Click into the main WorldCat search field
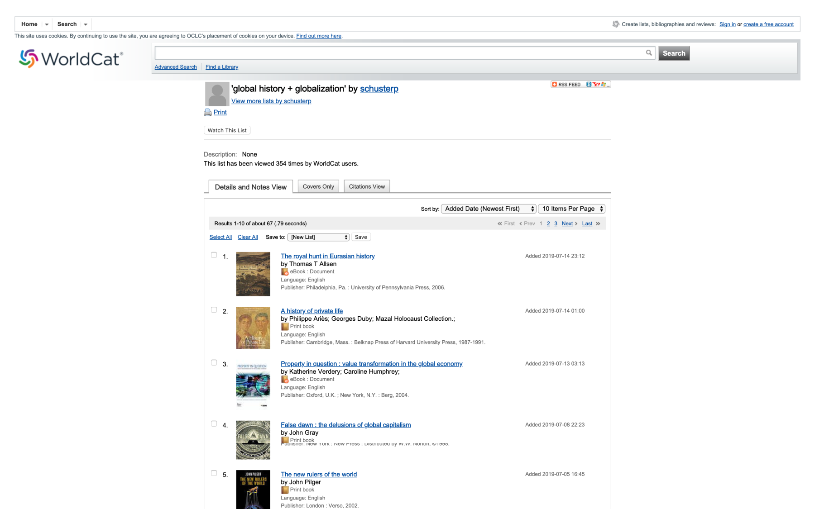The image size is (815, 509). pos(398,53)
